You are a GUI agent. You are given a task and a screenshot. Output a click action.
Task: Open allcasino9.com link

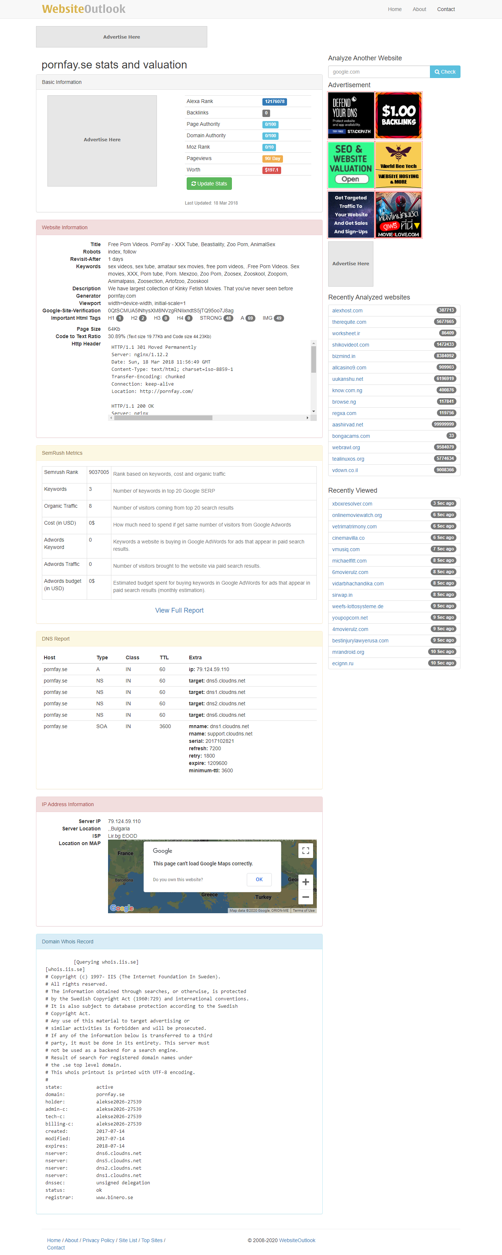[x=349, y=368]
